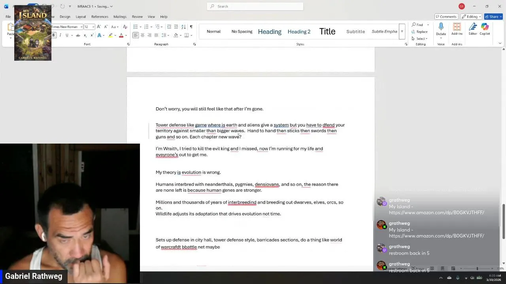Apply yellow text highlight color
This screenshot has width=506, height=284.
tap(111, 35)
